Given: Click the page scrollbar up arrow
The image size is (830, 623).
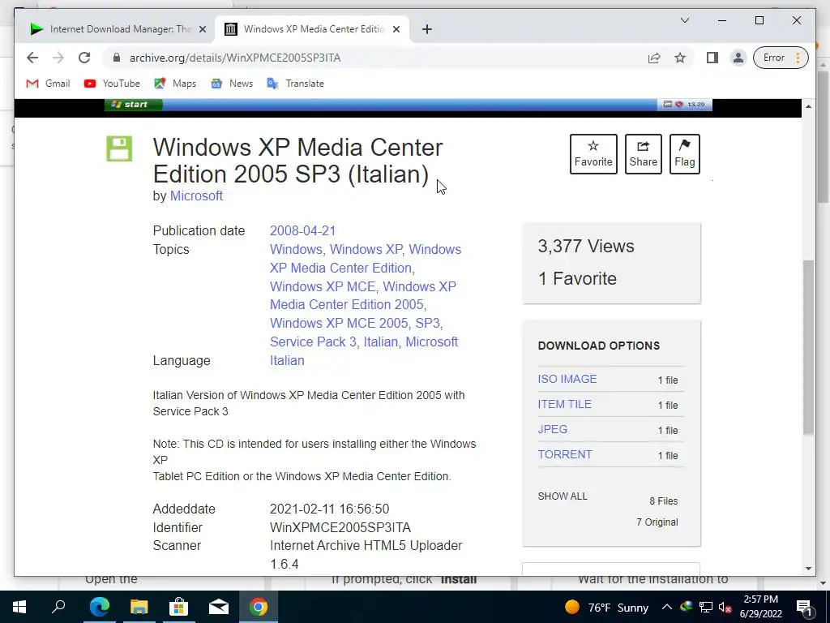Looking at the screenshot, I should pyautogui.click(x=808, y=106).
